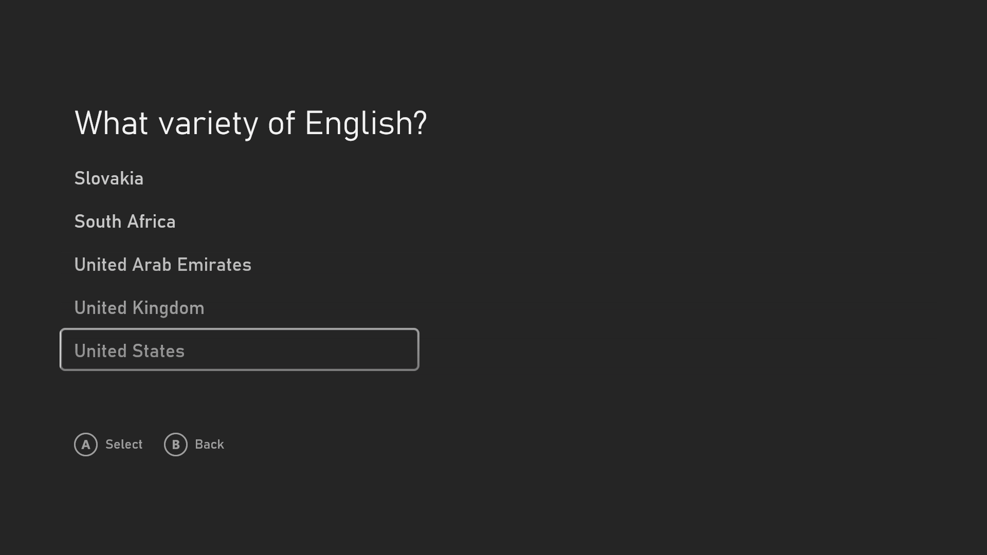Click the Select hint label
987x555 pixels.
124,445
